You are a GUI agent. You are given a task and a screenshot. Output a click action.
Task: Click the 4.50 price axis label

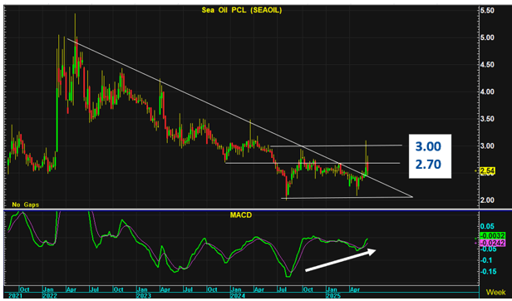487,65
